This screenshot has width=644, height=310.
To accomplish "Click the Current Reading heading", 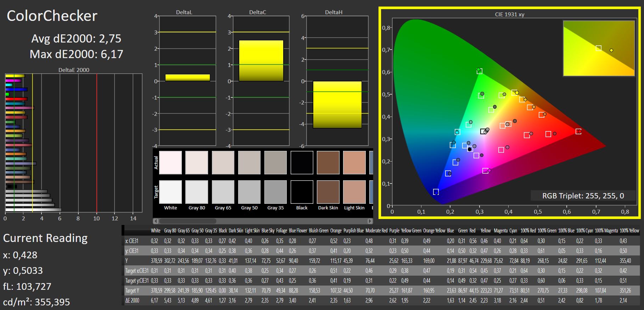I will tap(45, 238).
